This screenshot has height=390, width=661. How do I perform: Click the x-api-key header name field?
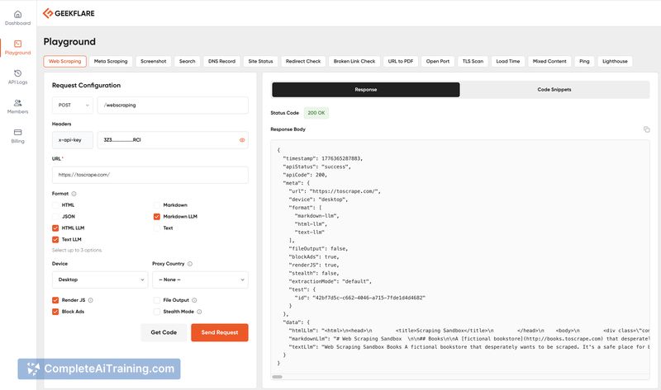pyautogui.click(x=73, y=140)
